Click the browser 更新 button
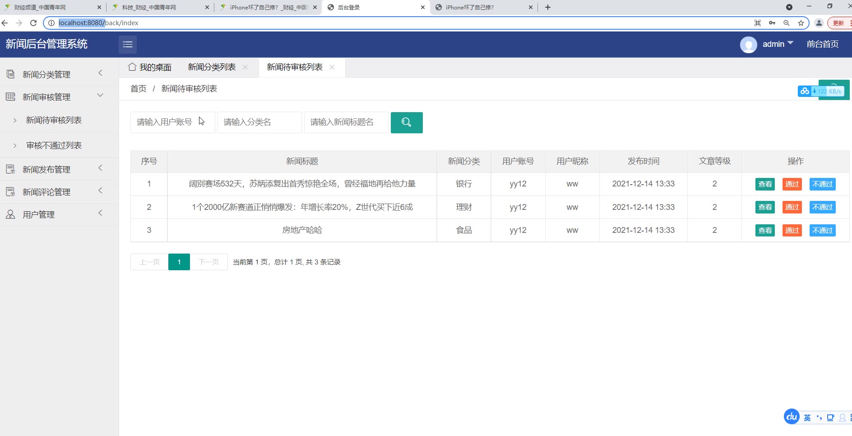This screenshot has height=436, width=852. (x=839, y=23)
